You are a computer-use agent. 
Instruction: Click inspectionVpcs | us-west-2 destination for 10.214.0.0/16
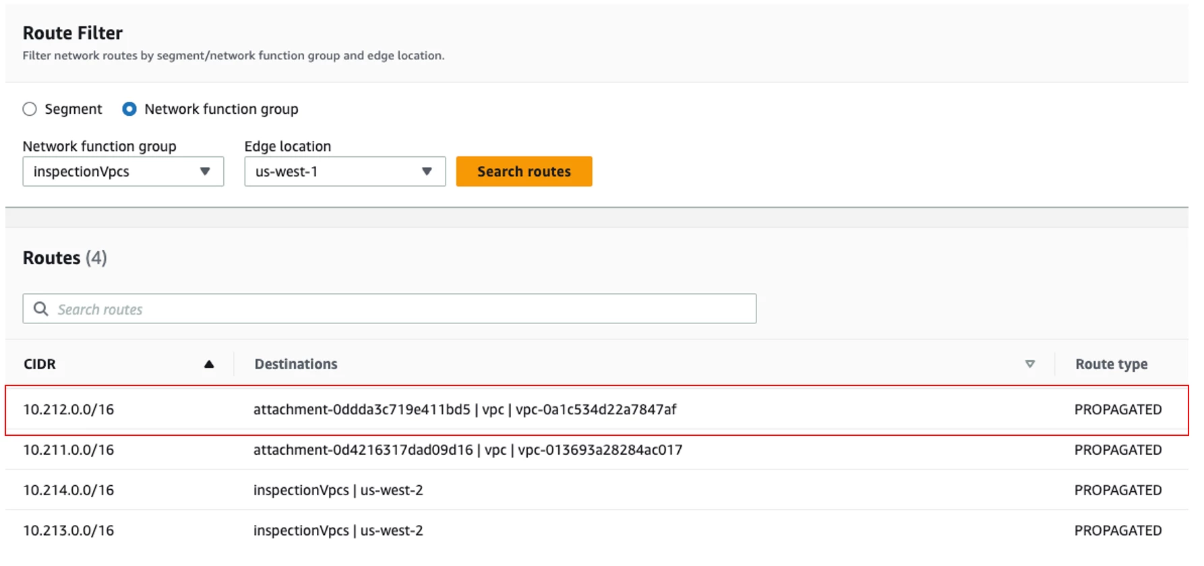(338, 491)
